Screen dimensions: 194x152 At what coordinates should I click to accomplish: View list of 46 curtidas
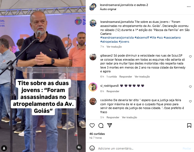pyautogui.click(x=97, y=134)
